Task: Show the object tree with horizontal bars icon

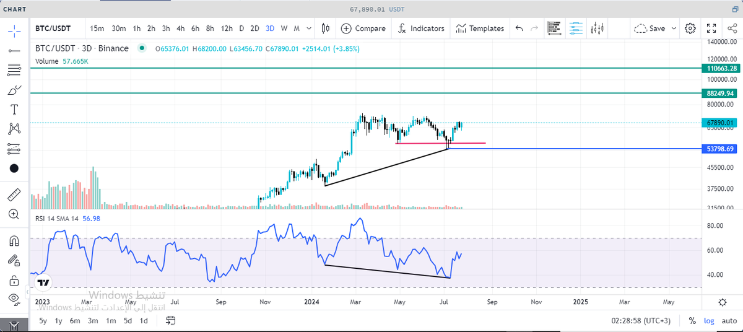Action: pos(554,28)
